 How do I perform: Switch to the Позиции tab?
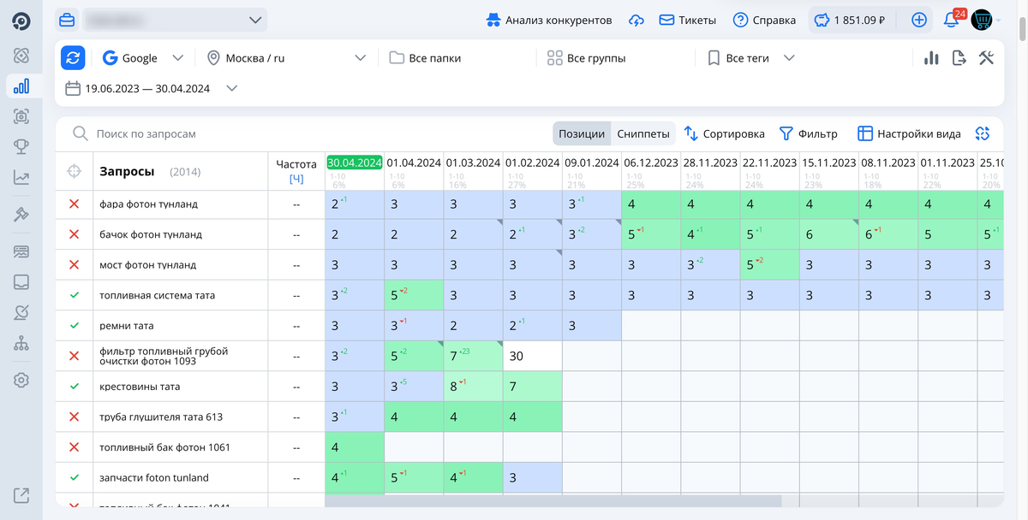pos(582,133)
